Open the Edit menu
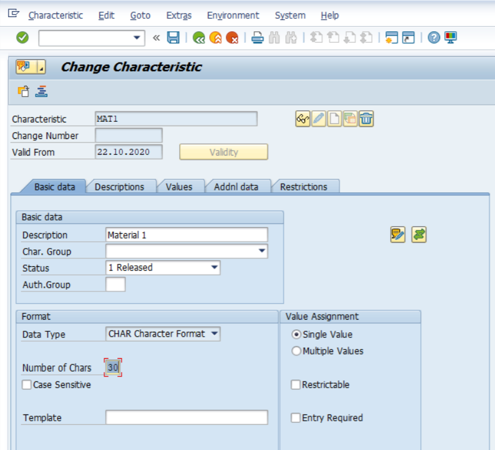 coord(106,15)
